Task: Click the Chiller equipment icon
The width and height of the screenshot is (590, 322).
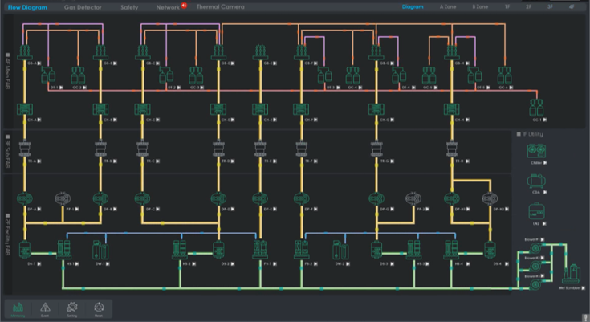Action: point(535,149)
